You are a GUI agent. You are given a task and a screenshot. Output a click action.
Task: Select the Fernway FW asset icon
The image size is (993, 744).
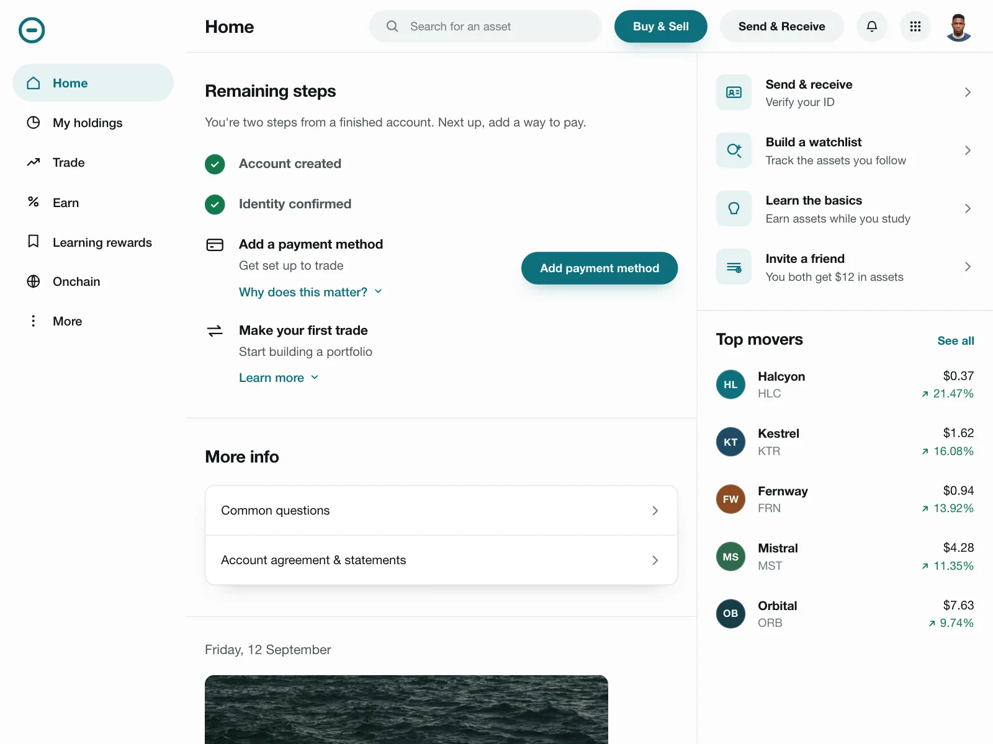pyautogui.click(x=730, y=499)
